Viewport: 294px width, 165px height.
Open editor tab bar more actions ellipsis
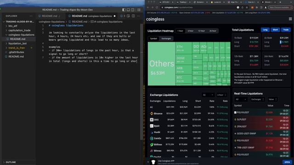tap(138, 16)
